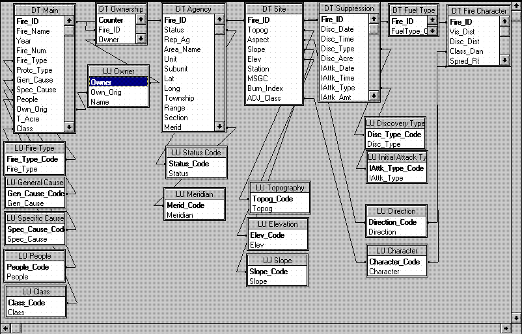Select Gen_Cause_Code in LU General Cause
This screenshot has width=522, height=334.
coord(36,194)
